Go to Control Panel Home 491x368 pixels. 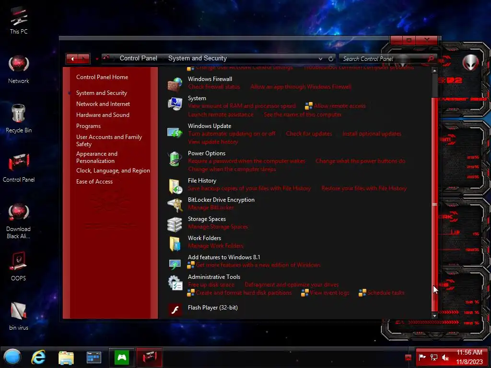(102, 77)
